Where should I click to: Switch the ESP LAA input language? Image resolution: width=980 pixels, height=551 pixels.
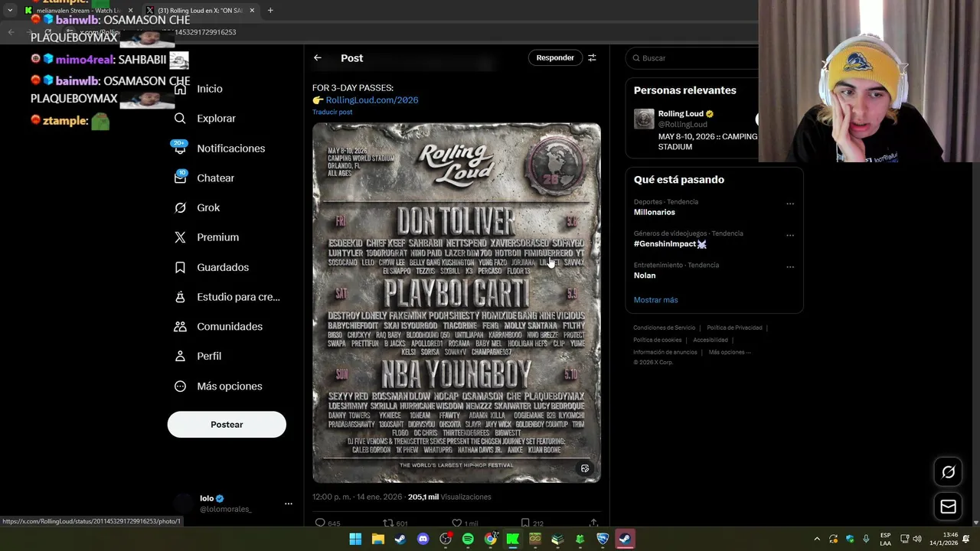coord(885,539)
